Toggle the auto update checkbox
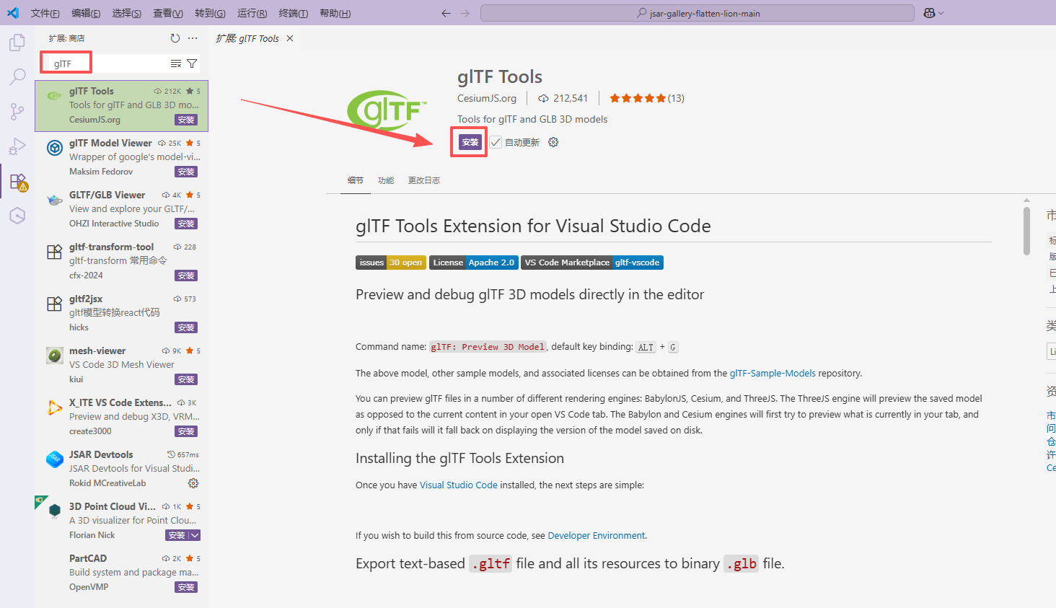 coord(496,142)
